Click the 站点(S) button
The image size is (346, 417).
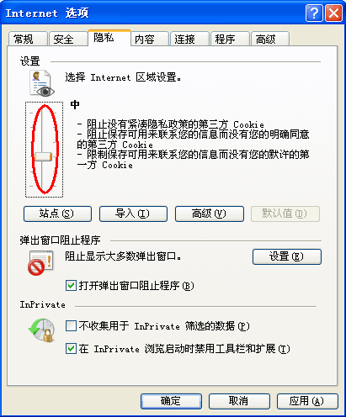[x=57, y=214]
